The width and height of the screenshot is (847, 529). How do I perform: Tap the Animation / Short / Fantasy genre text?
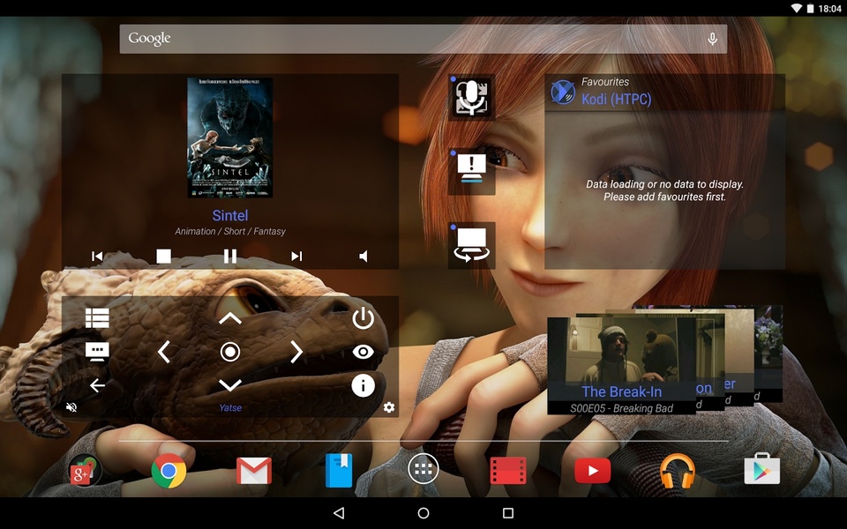[x=230, y=232]
